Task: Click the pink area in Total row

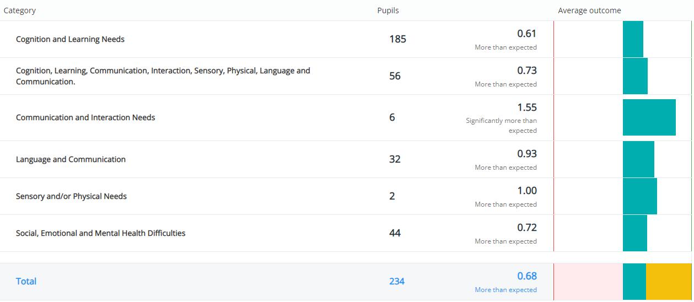Action: pyautogui.click(x=588, y=282)
